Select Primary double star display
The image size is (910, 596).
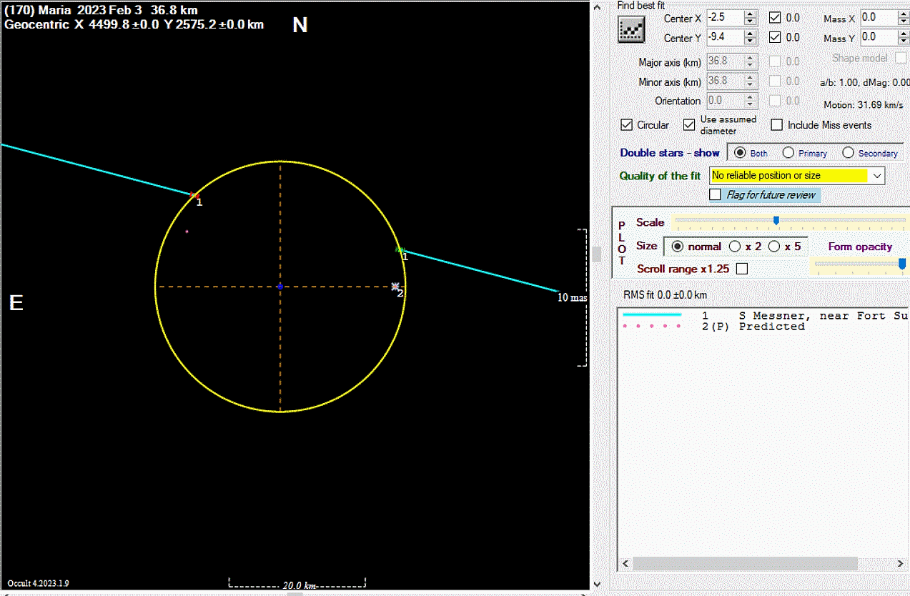(788, 153)
